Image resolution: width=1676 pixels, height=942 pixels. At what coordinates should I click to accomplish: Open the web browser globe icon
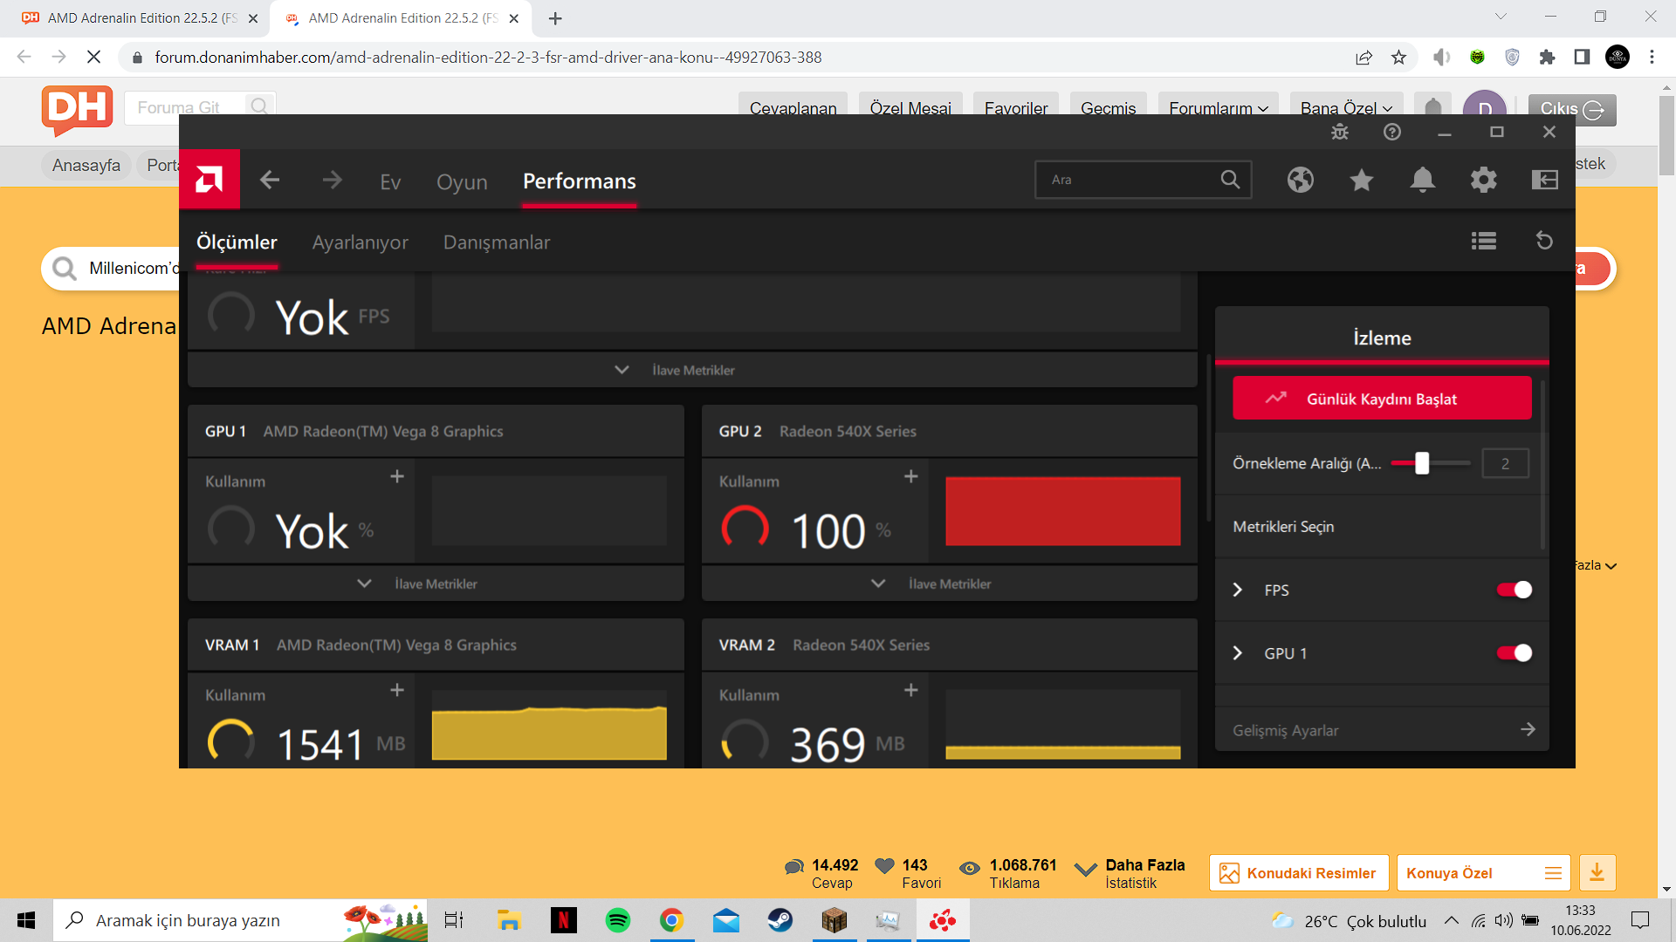point(1301,180)
